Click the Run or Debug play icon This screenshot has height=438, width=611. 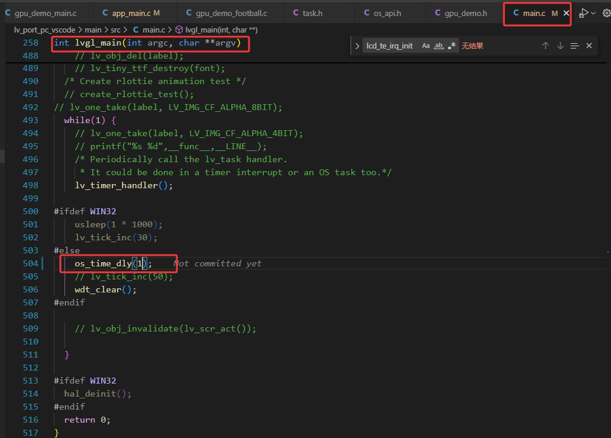pos(583,13)
